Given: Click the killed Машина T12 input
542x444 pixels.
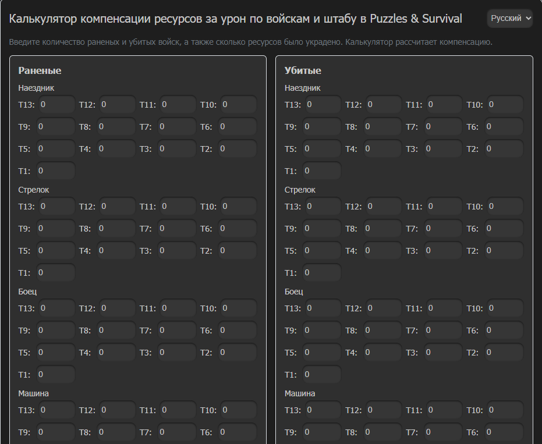Looking at the screenshot, I should 384,410.
